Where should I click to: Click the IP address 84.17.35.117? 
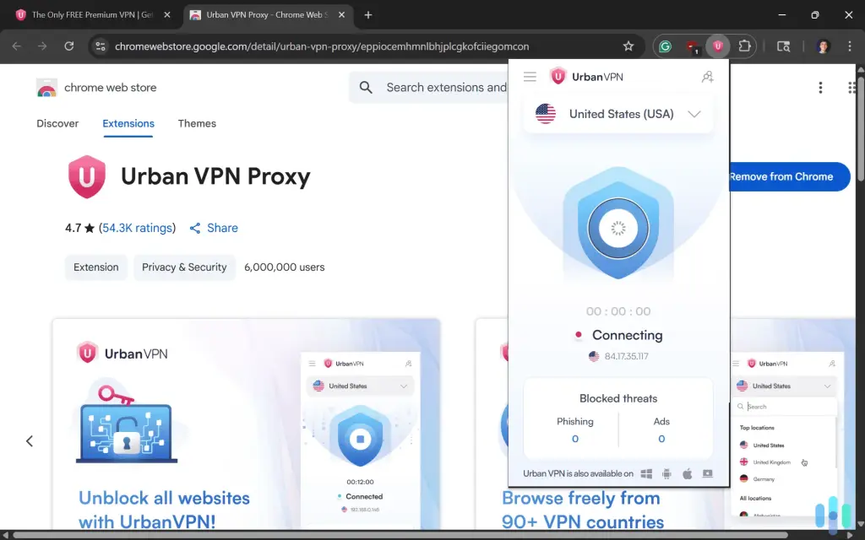(x=626, y=356)
